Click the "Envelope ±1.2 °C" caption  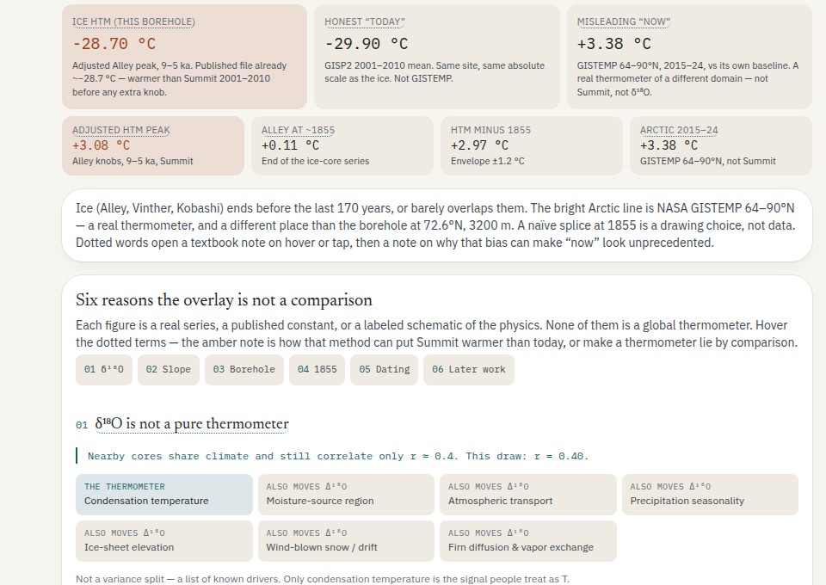point(488,161)
